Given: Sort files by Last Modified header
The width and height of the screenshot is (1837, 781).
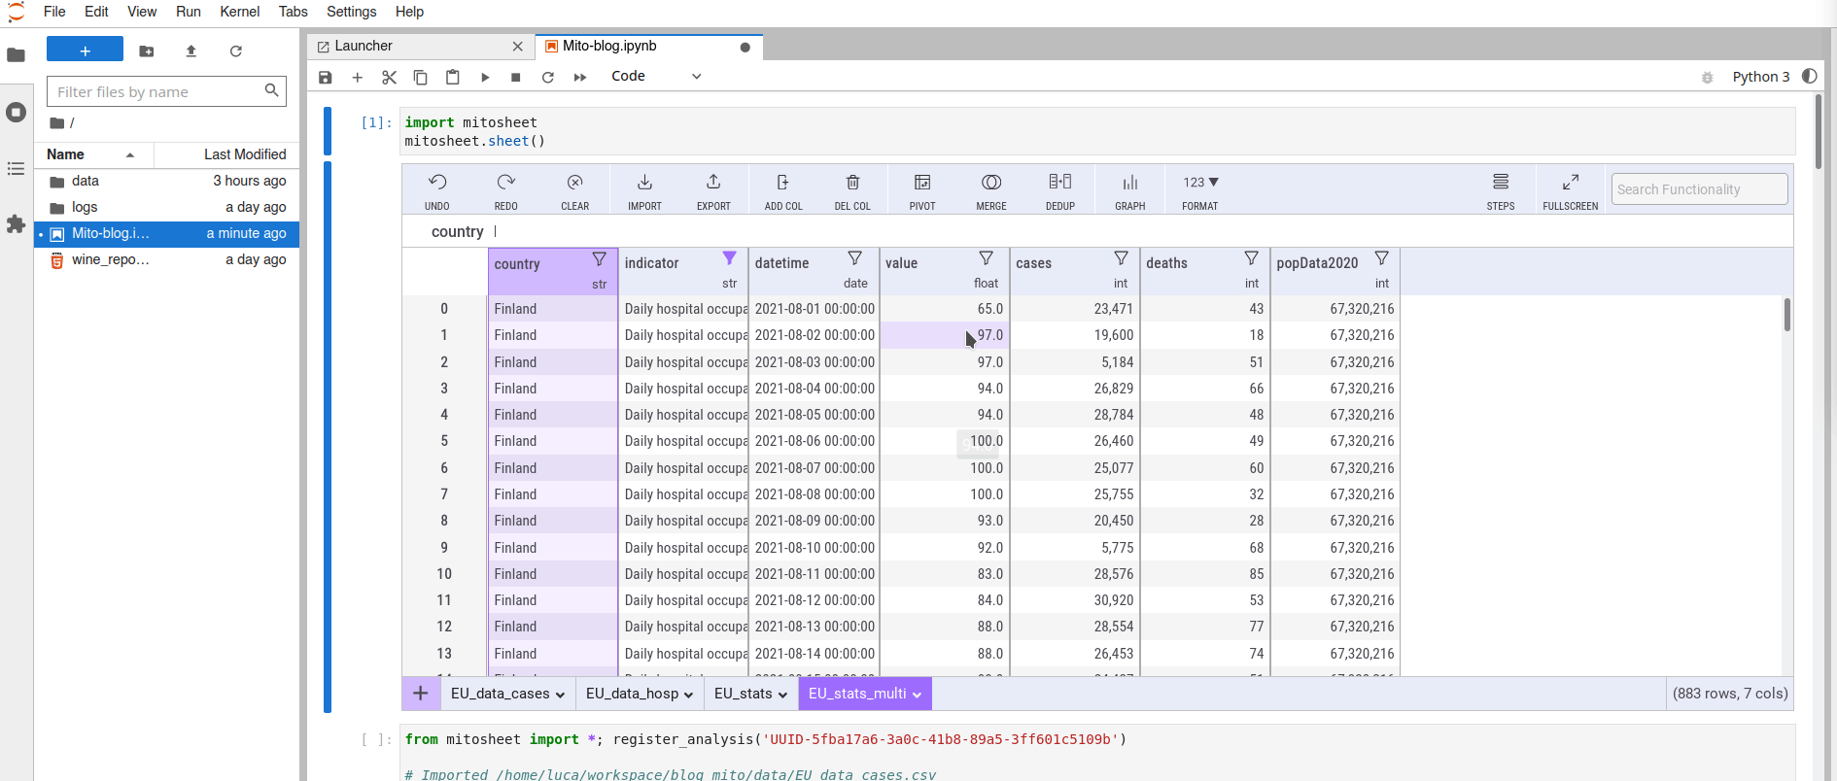Looking at the screenshot, I should coord(227,154).
